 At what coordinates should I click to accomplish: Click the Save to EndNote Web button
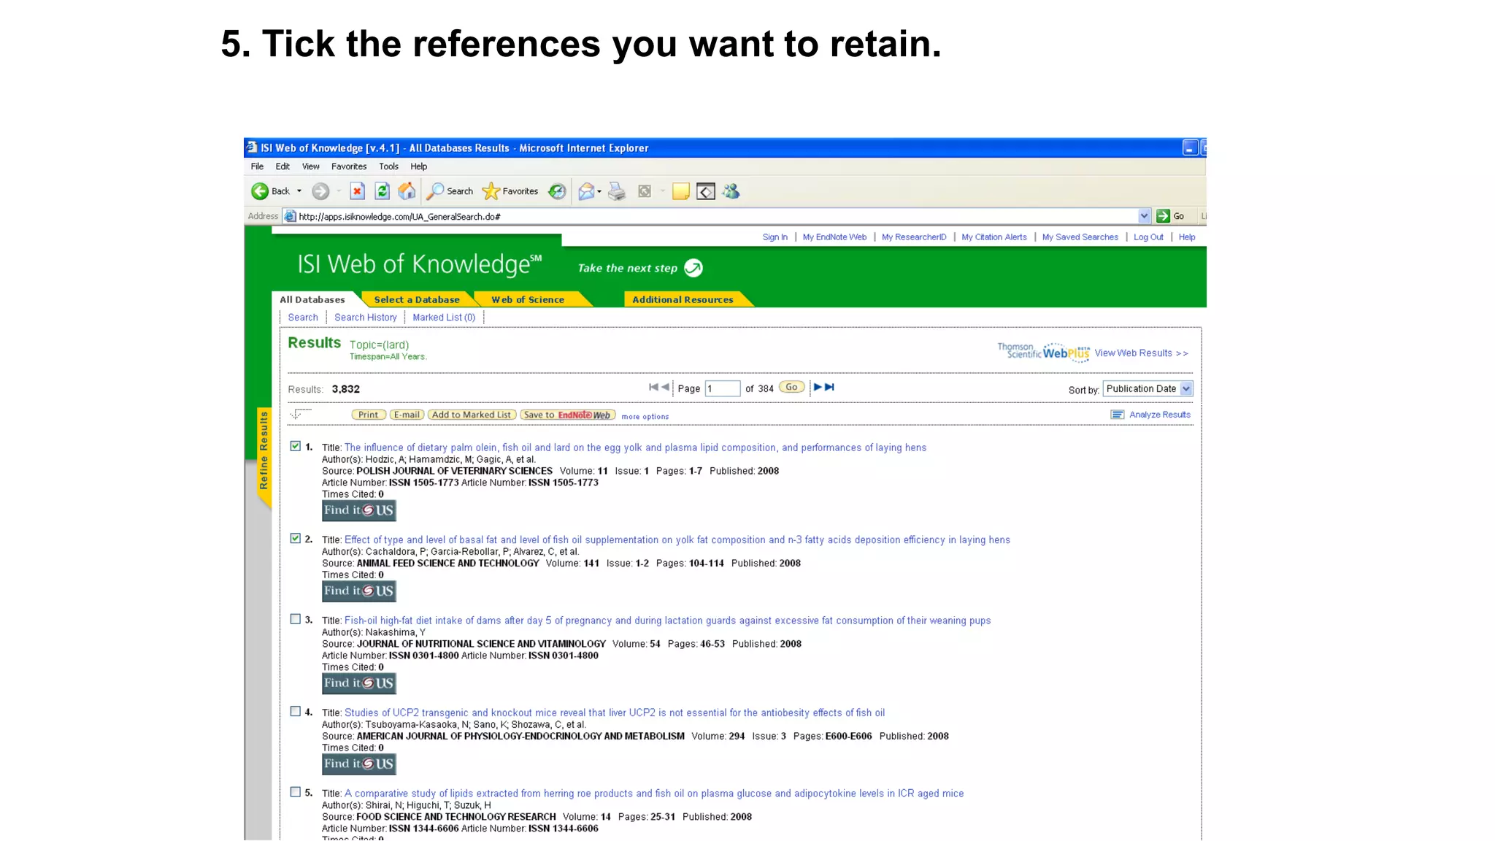click(568, 415)
